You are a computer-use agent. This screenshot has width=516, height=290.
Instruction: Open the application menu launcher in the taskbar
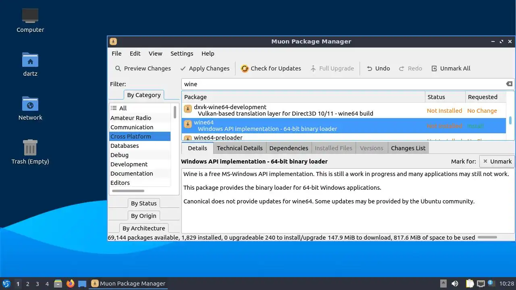click(6, 284)
